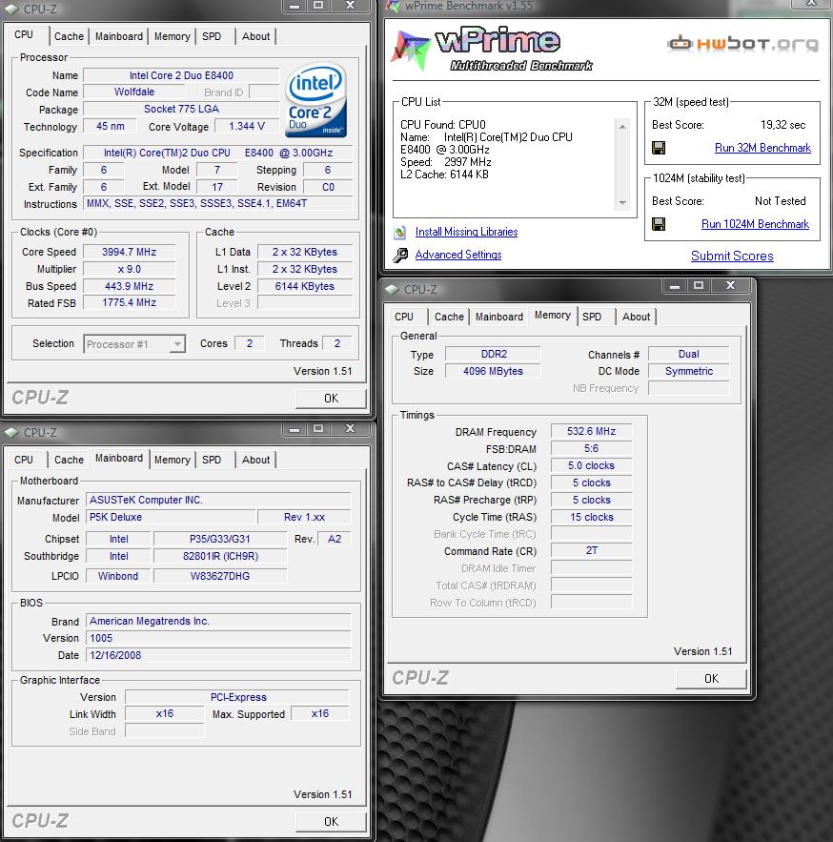Click Run 32M Benchmark link
Image resolution: width=833 pixels, height=842 pixels.
click(x=762, y=148)
